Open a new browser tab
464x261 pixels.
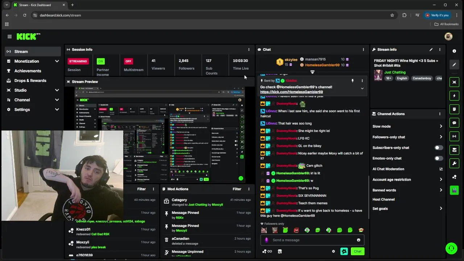tap(72, 5)
